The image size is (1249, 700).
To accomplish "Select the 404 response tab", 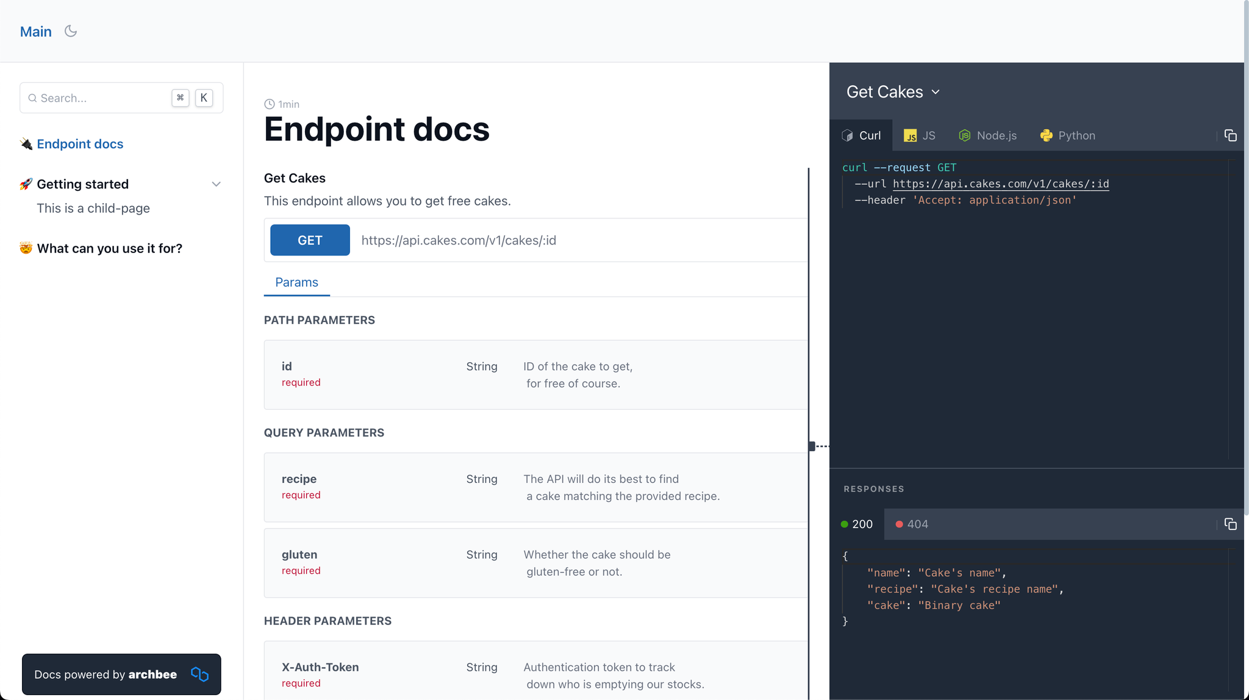I will click(x=912, y=524).
